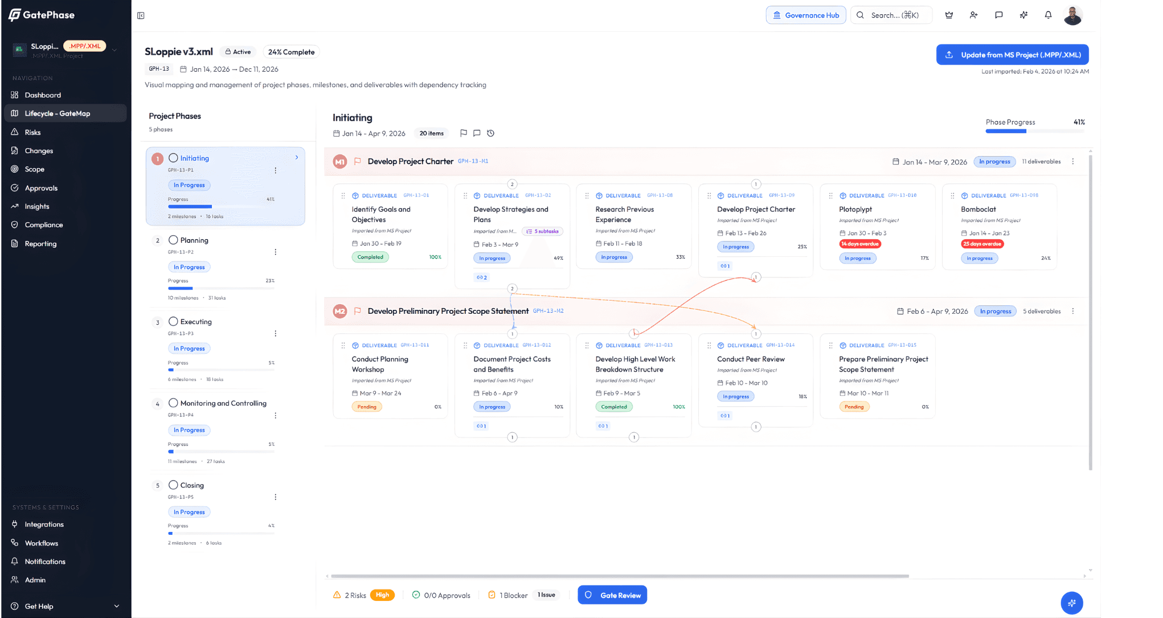1163x618 pixels.
Task: Click Update from MS Project button
Action: click(x=1012, y=55)
